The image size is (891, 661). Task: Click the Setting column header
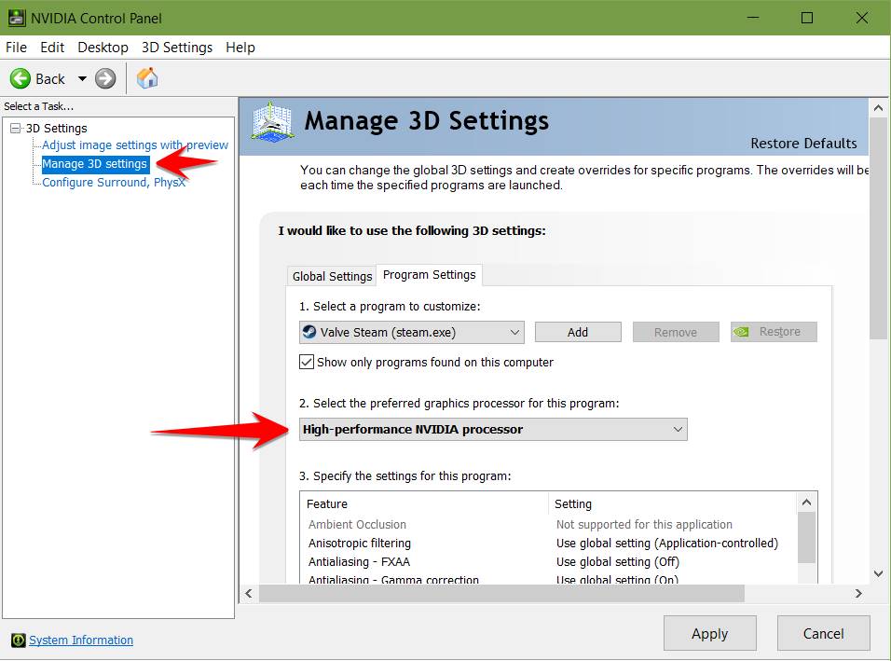673,504
